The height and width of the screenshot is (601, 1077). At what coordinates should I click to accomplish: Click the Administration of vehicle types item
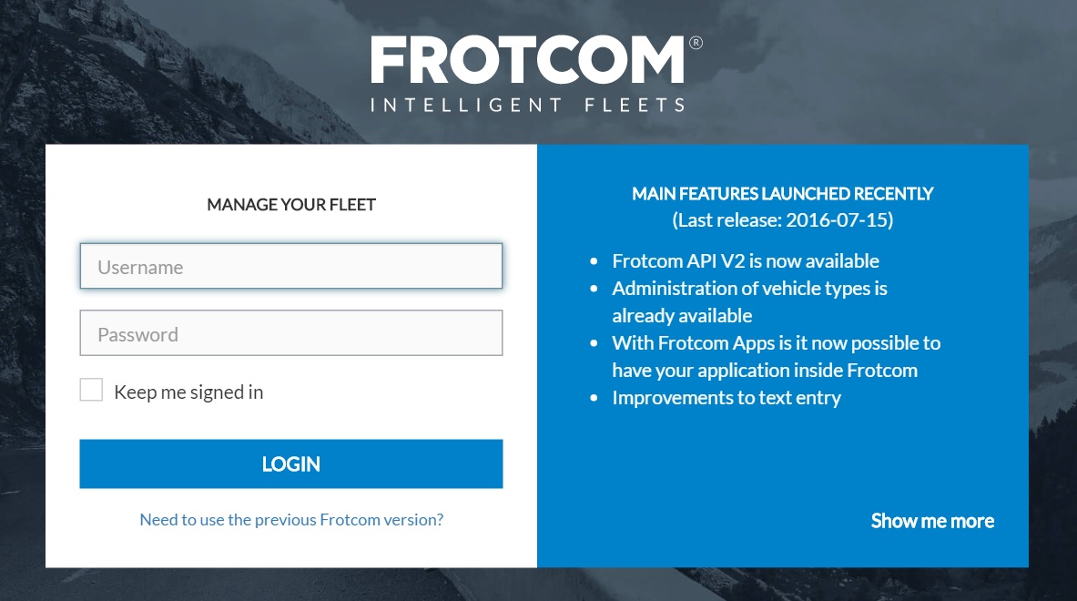[748, 302]
